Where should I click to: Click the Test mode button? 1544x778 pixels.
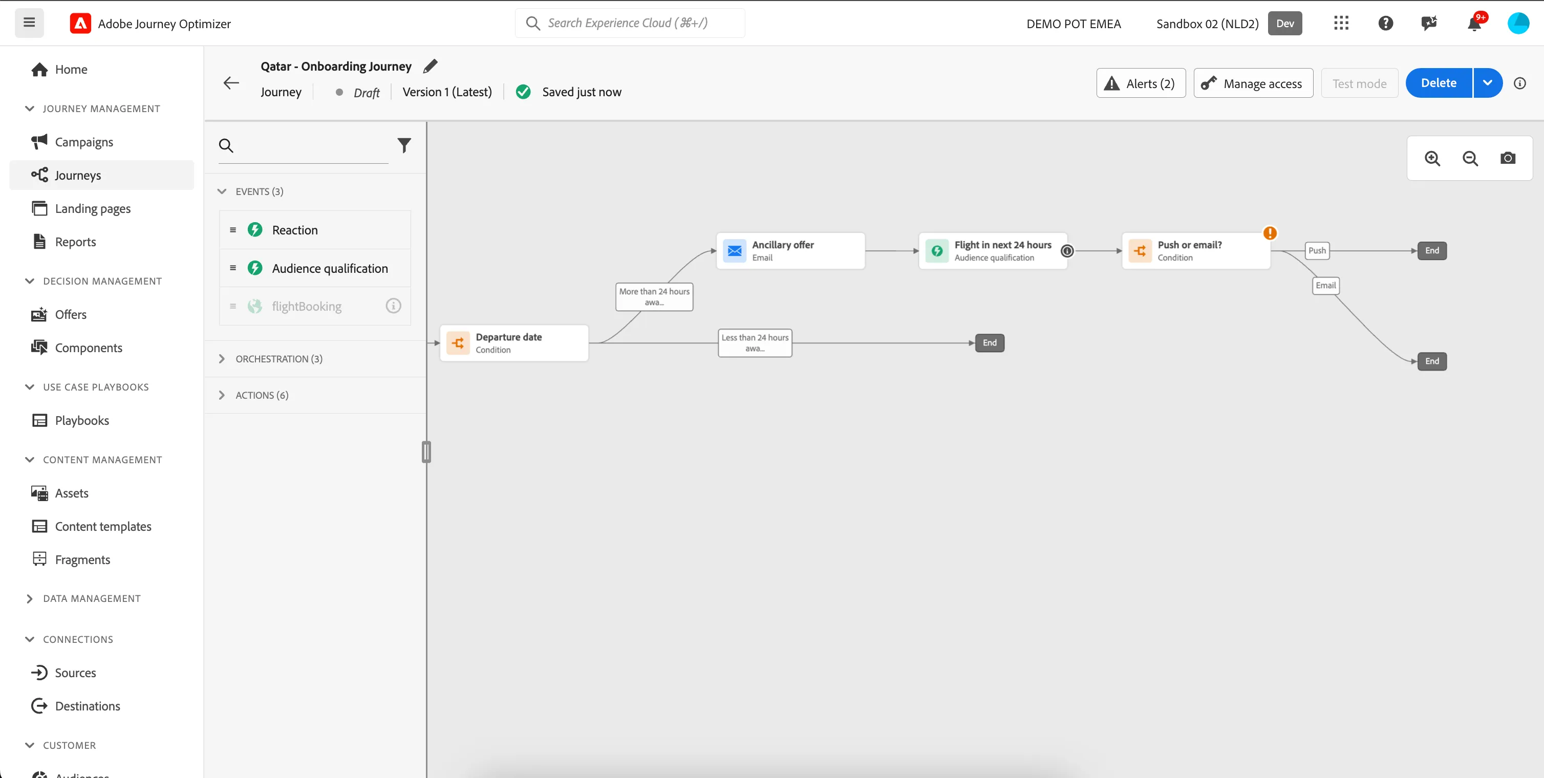click(x=1359, y=83)
